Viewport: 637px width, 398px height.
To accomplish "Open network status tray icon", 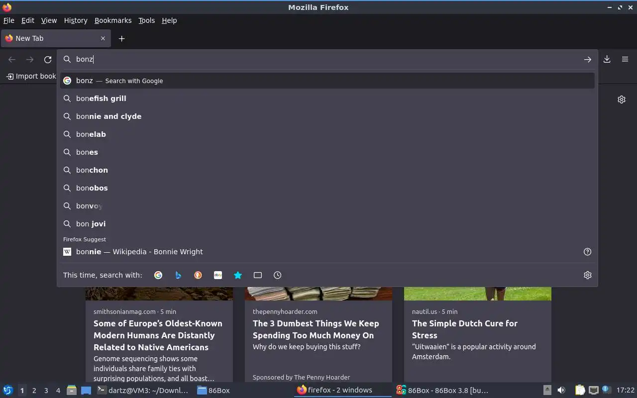I will 593,390.
